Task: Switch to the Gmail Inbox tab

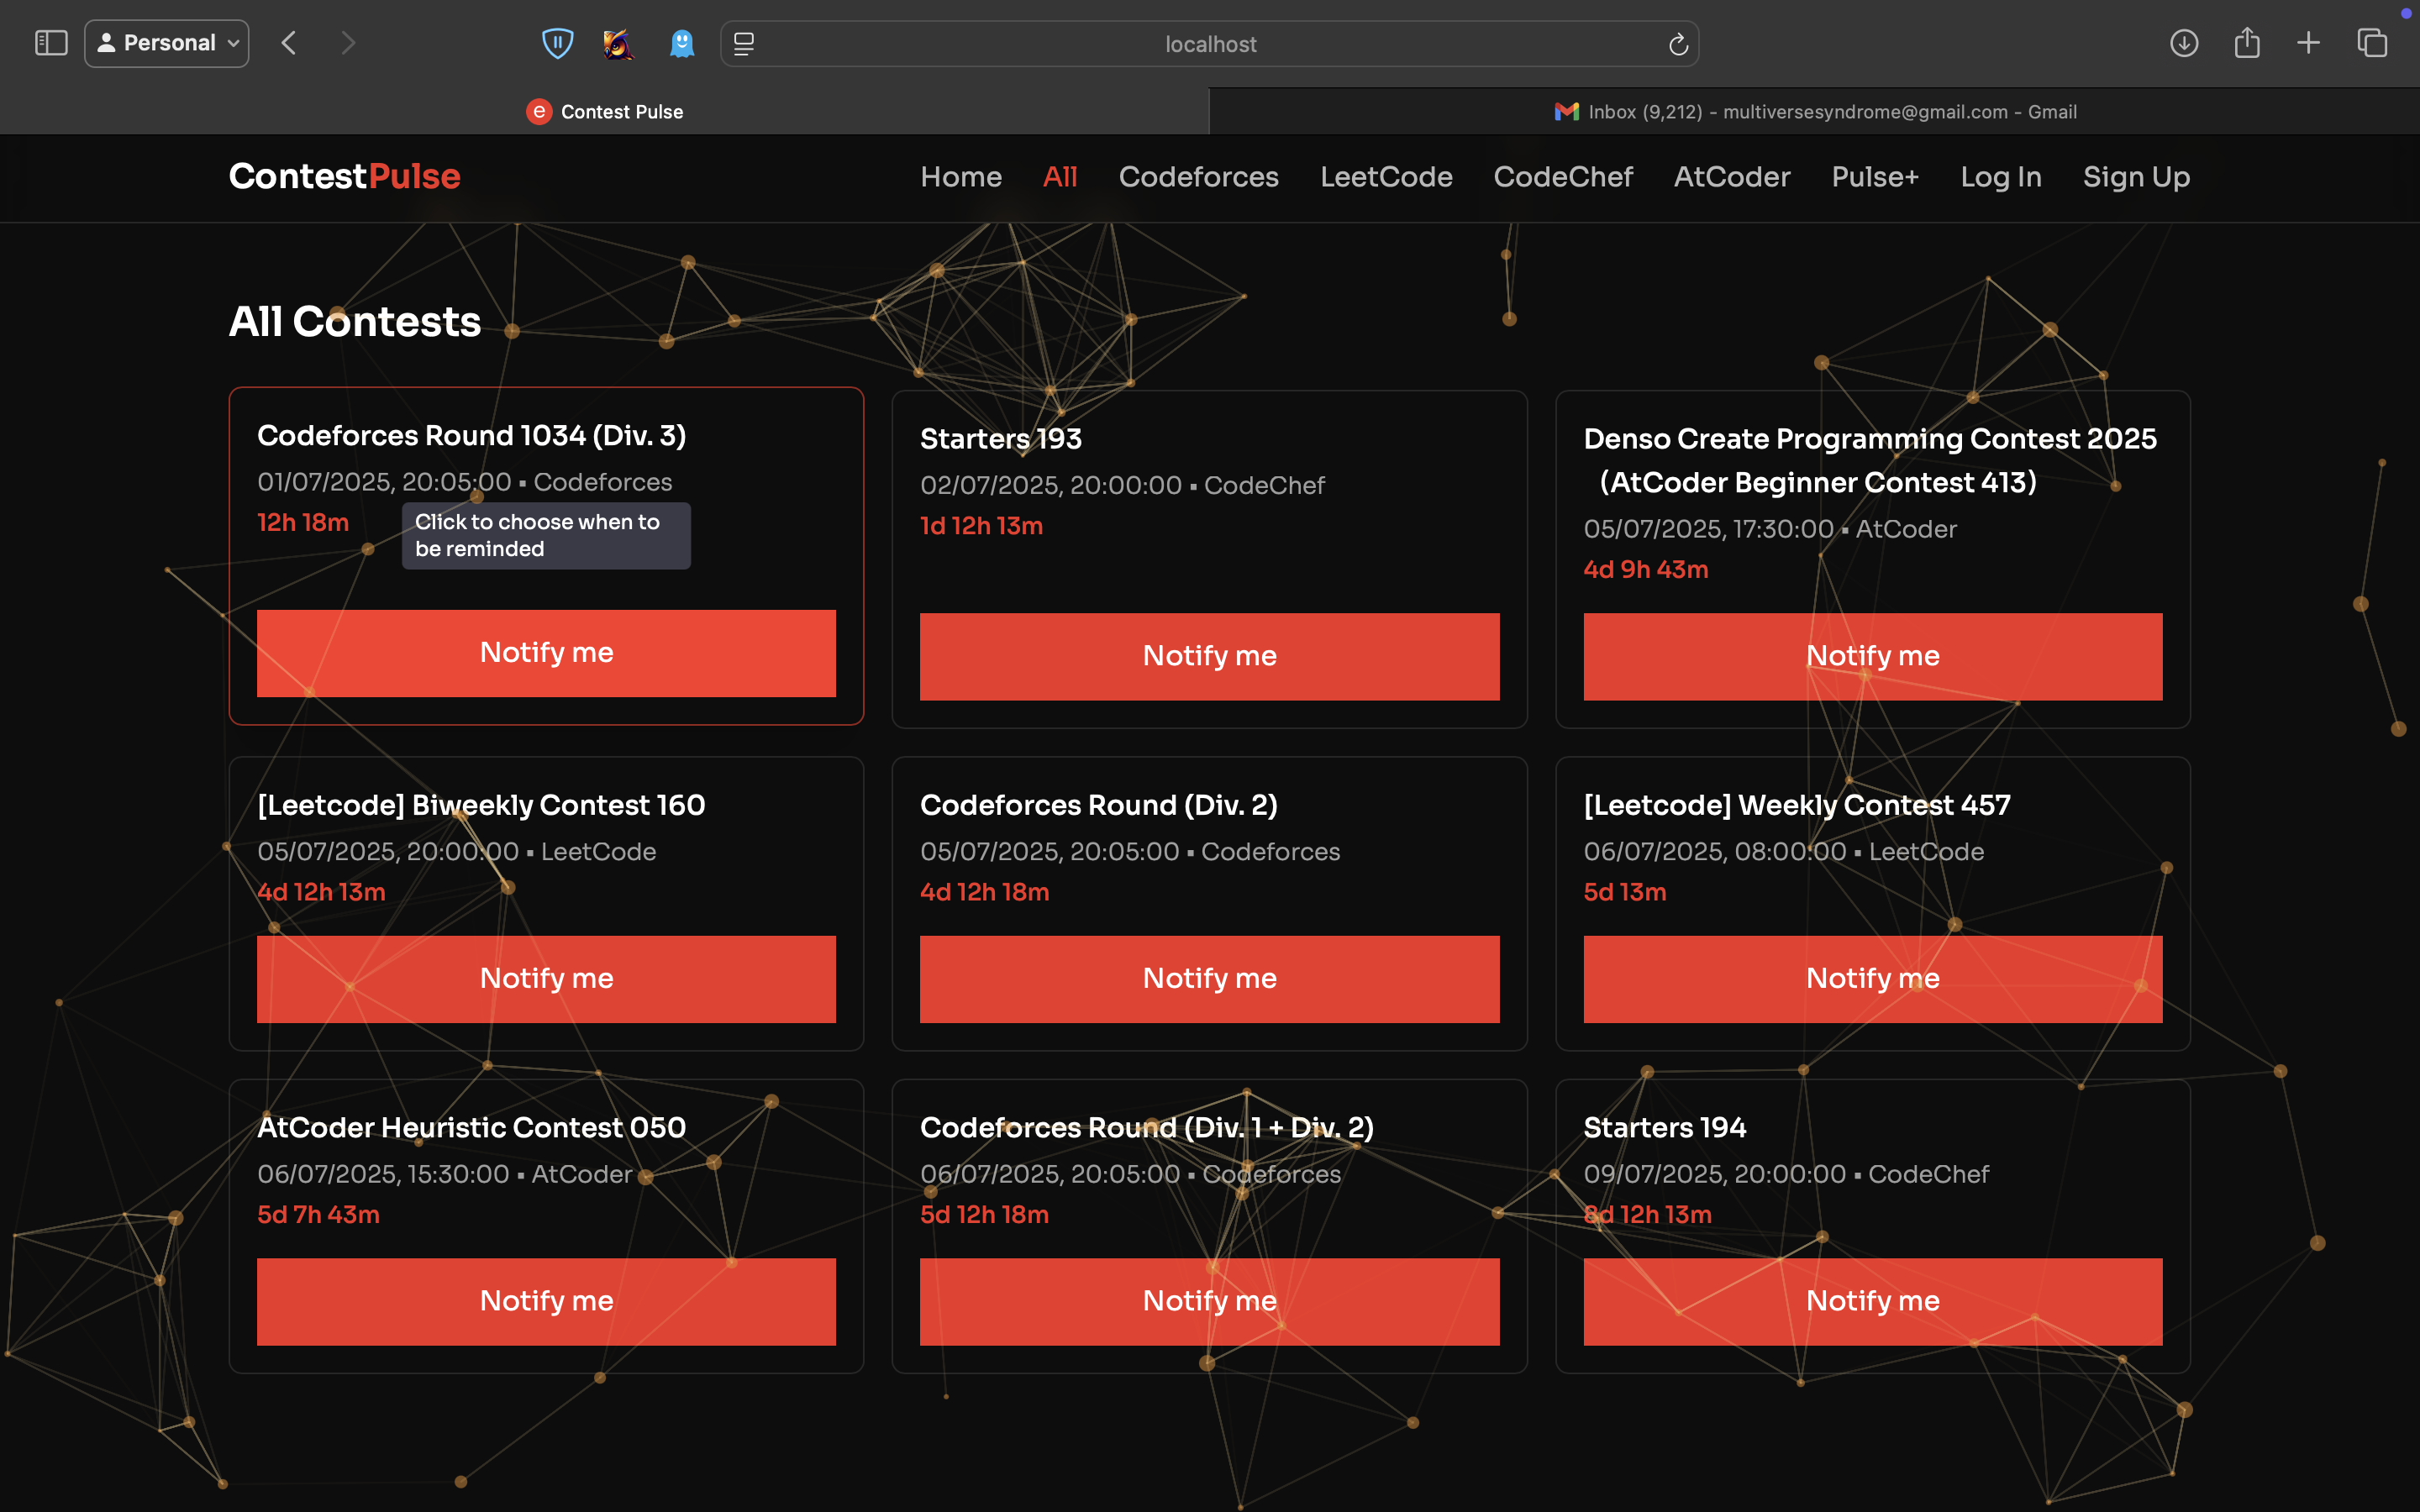Action: (x=1815, y=111)
